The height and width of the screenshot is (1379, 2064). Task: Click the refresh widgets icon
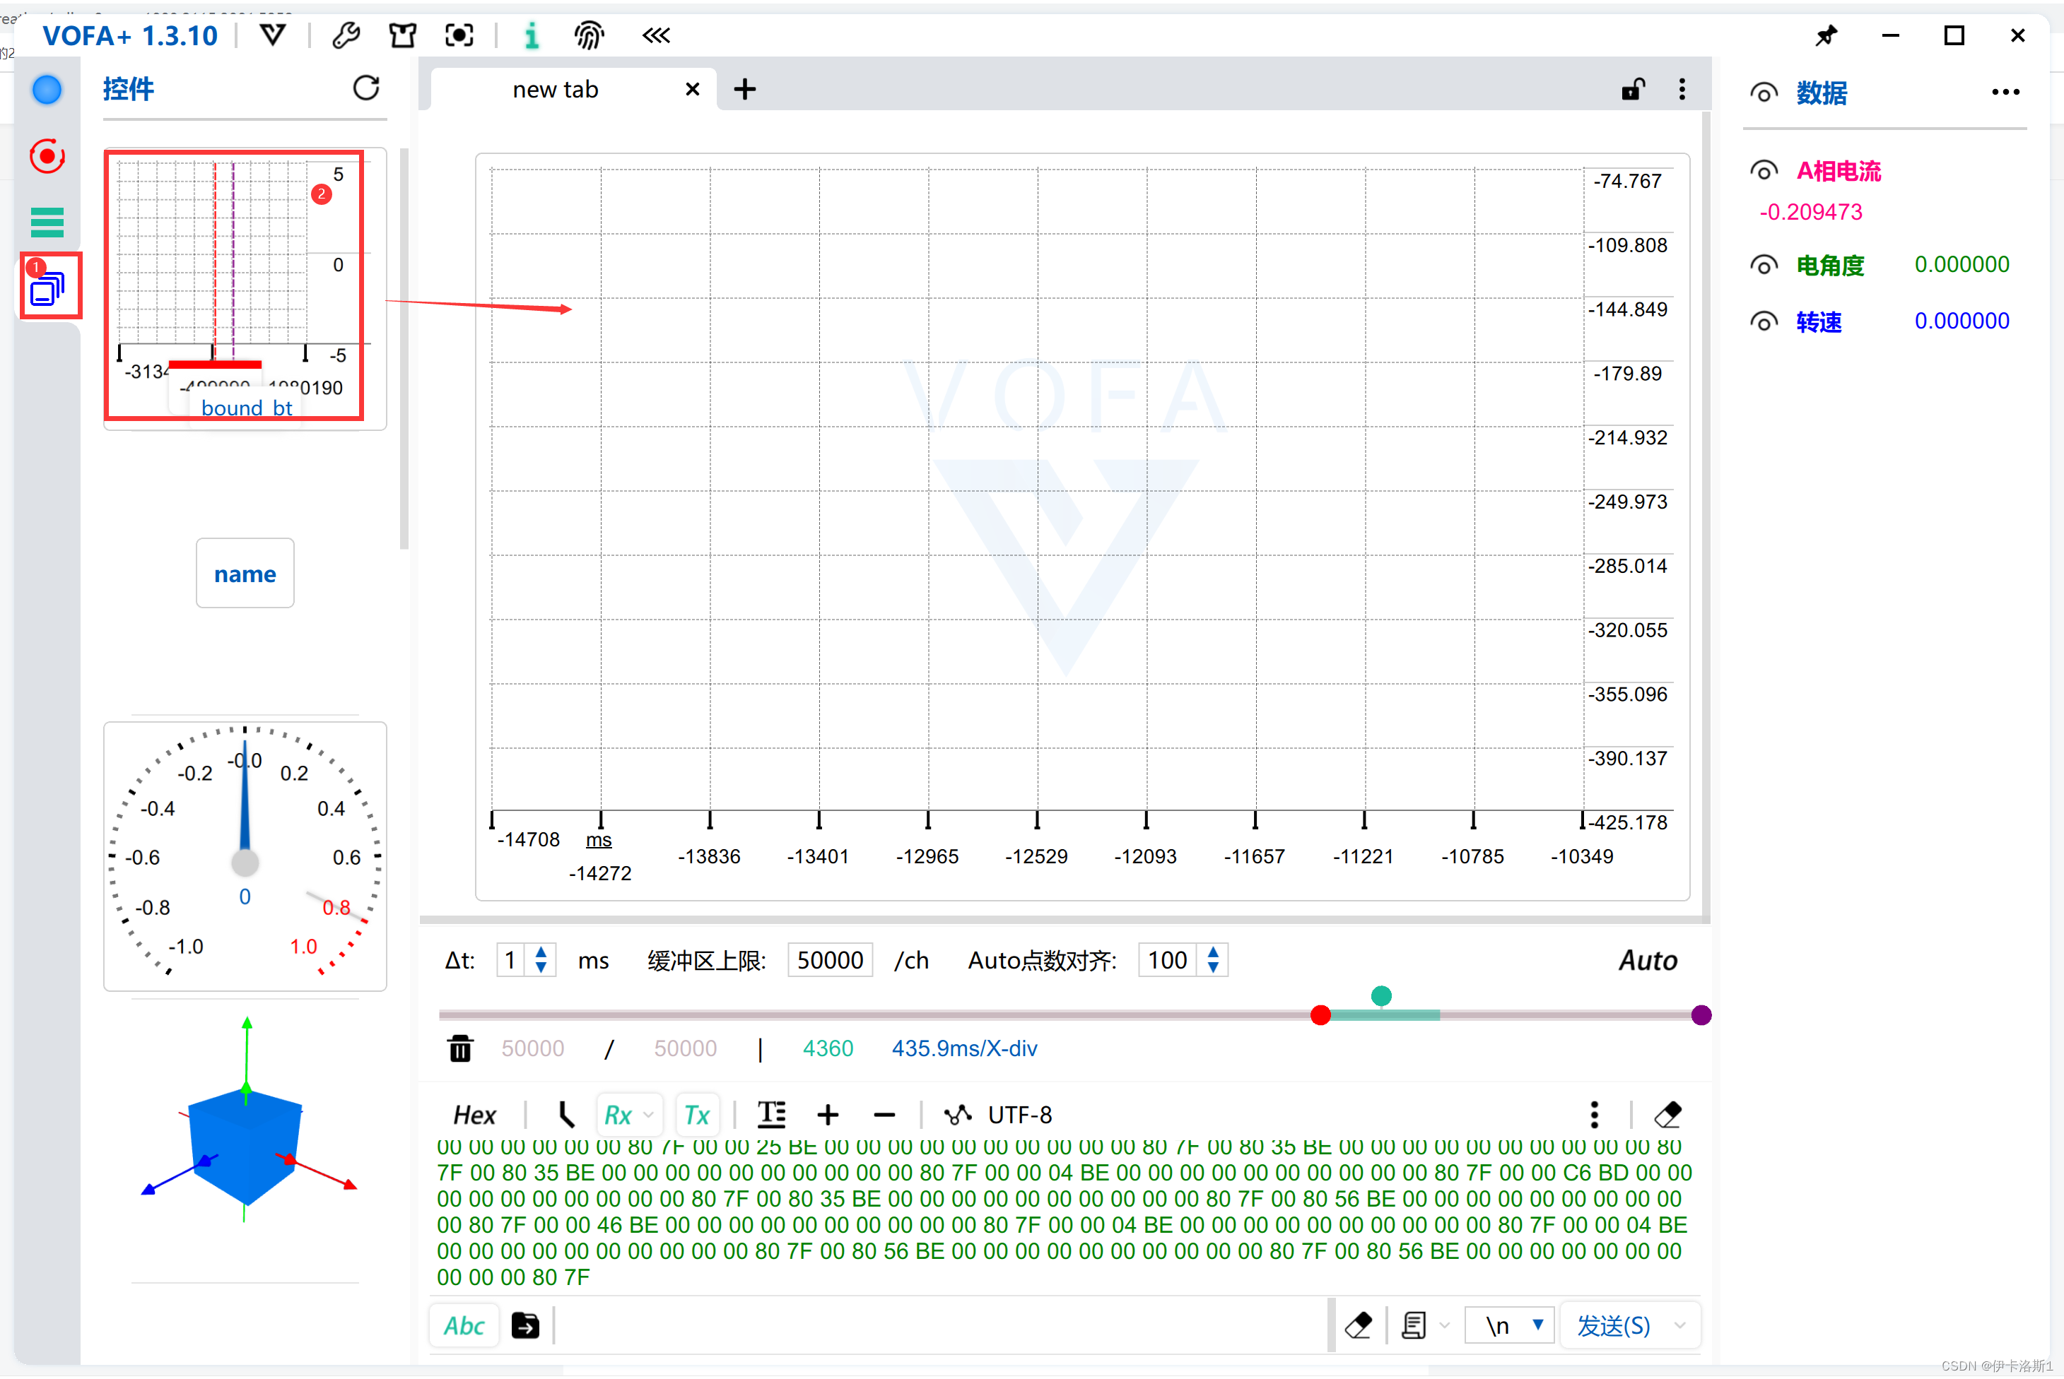(366, 88)
